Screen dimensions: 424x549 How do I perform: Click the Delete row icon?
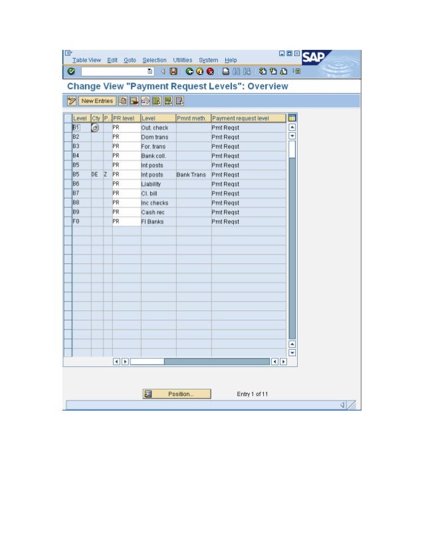pos(134,101)
